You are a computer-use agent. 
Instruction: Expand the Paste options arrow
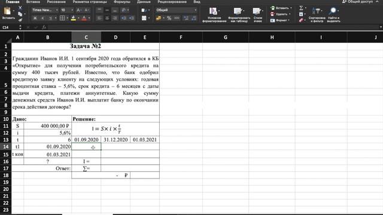(x=14, y=11)
